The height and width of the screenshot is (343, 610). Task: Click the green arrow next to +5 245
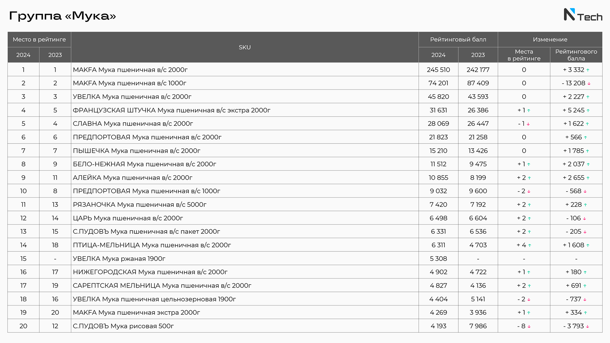point(588,111)
